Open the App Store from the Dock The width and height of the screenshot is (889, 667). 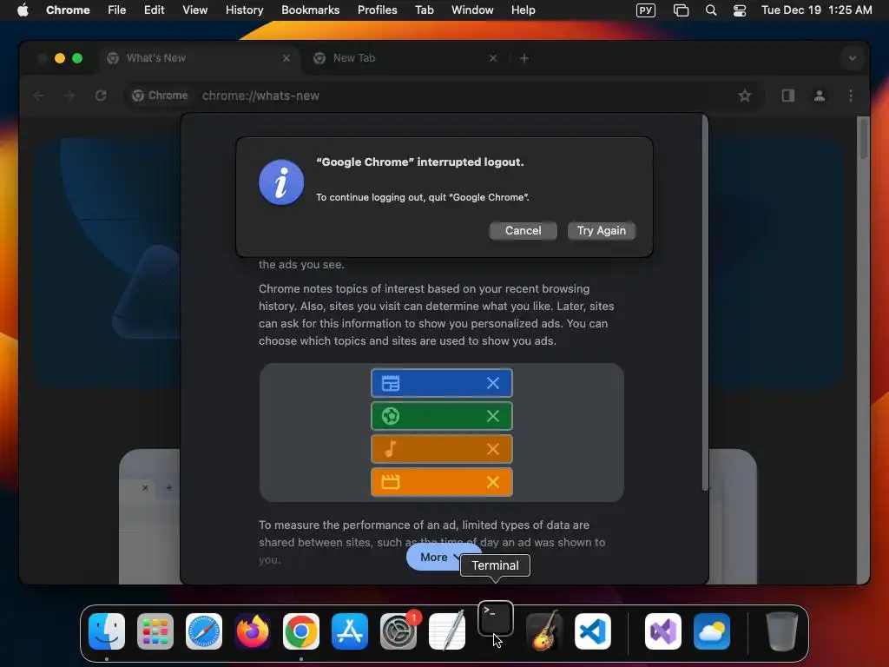(350, 631)
